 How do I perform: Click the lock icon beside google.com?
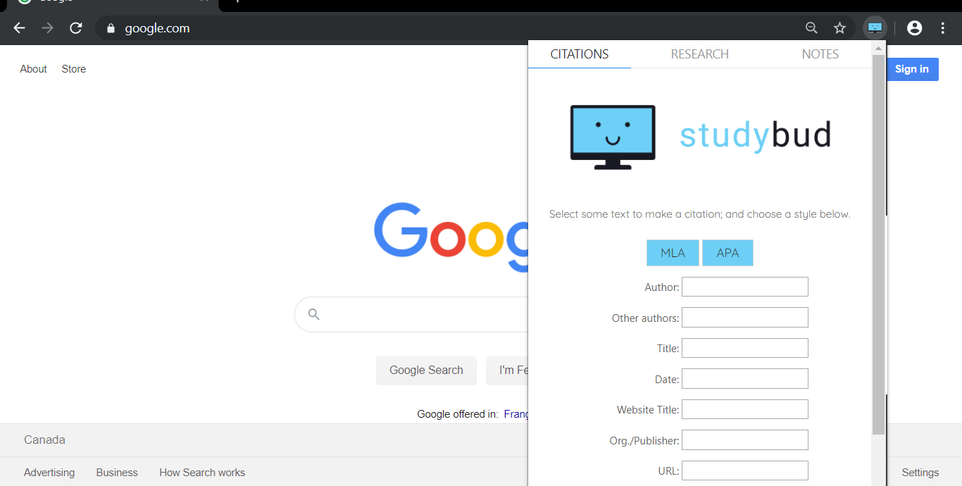[x=110, y=28]
